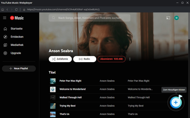Viewport: 190px width, 118px height.
Task: Open the three-dot artist options menu
Action: (x=130, y=59)
